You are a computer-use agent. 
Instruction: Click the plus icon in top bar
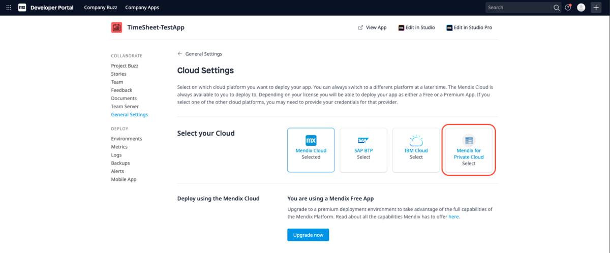596,8
